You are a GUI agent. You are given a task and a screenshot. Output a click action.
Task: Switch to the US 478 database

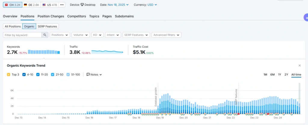[x=50, y=5]
